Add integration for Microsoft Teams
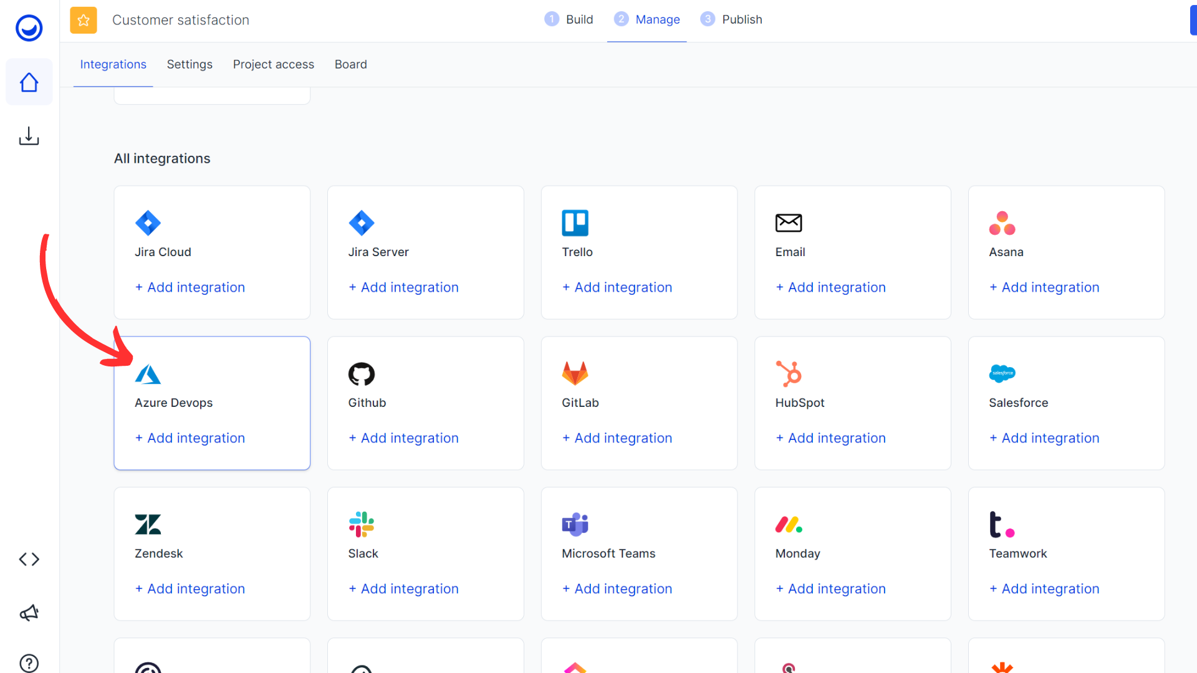Viewport: 1197px width, 673px height. click(x=617, y=589)
